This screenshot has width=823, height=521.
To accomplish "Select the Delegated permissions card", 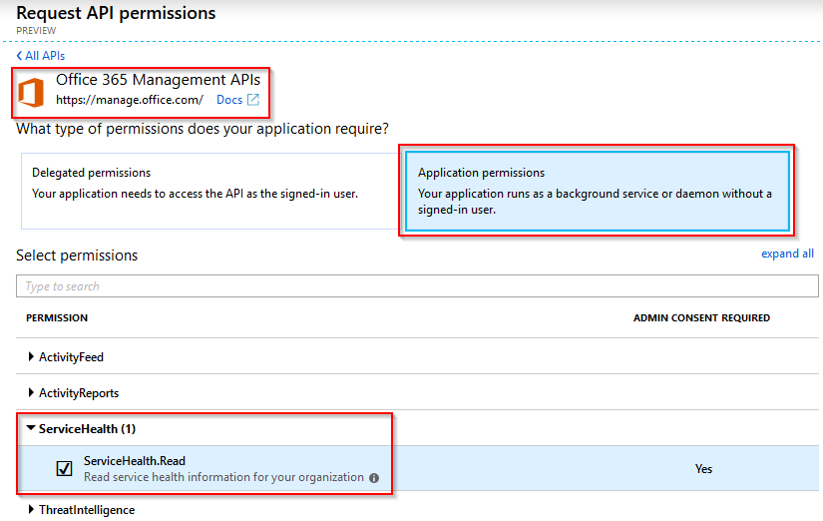I will point(209,192).
